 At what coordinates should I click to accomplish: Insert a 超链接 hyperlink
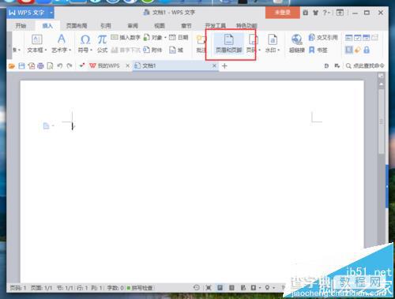click(297, 43)
